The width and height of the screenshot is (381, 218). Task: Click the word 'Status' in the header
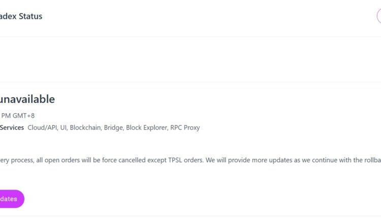pos(31,16)
